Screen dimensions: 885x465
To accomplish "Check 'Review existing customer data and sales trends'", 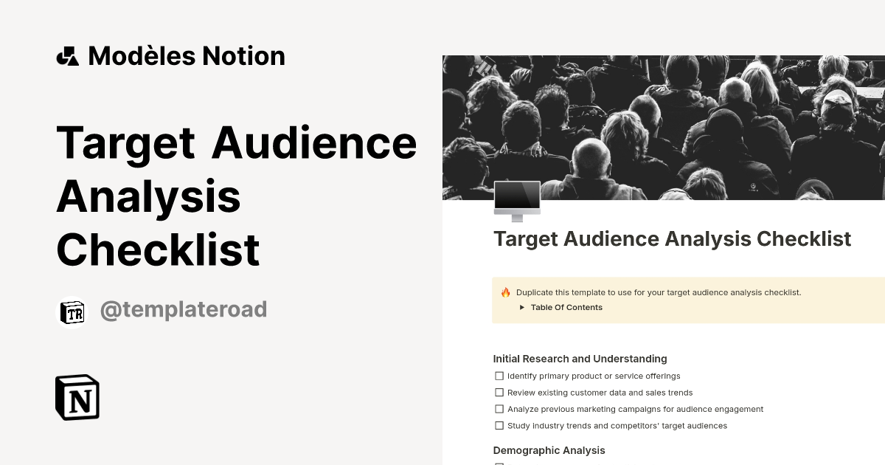I will point(499,392).
